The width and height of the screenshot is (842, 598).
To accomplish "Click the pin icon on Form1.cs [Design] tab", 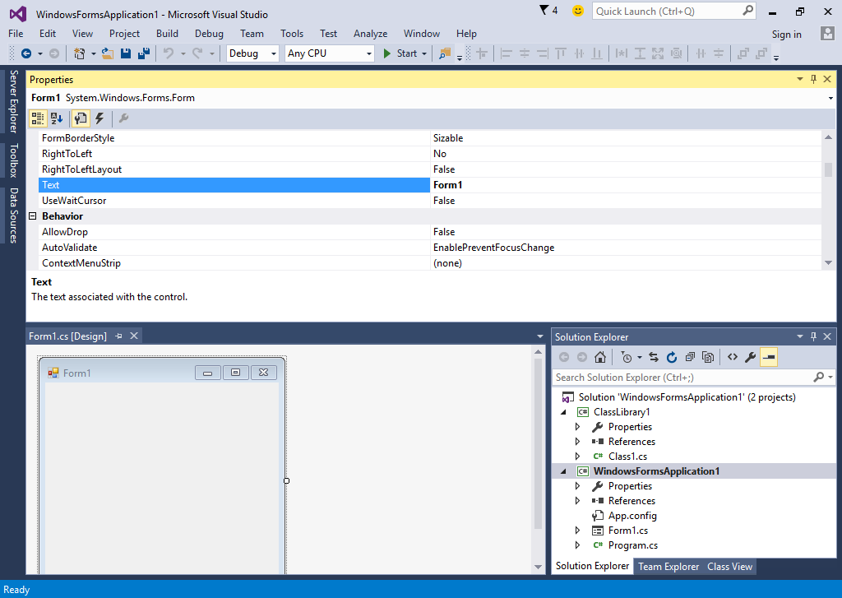I will click(x=118, y=336).
